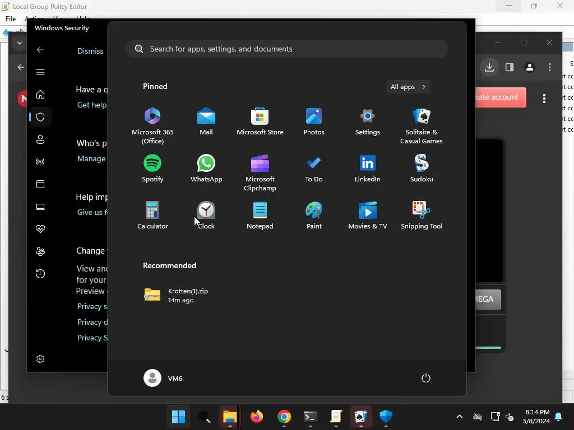
Task: Open the Photos app
Action: tap(314, 121)
